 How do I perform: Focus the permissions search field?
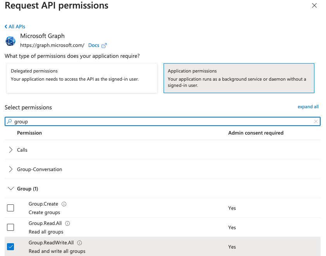tap(162, 121)
